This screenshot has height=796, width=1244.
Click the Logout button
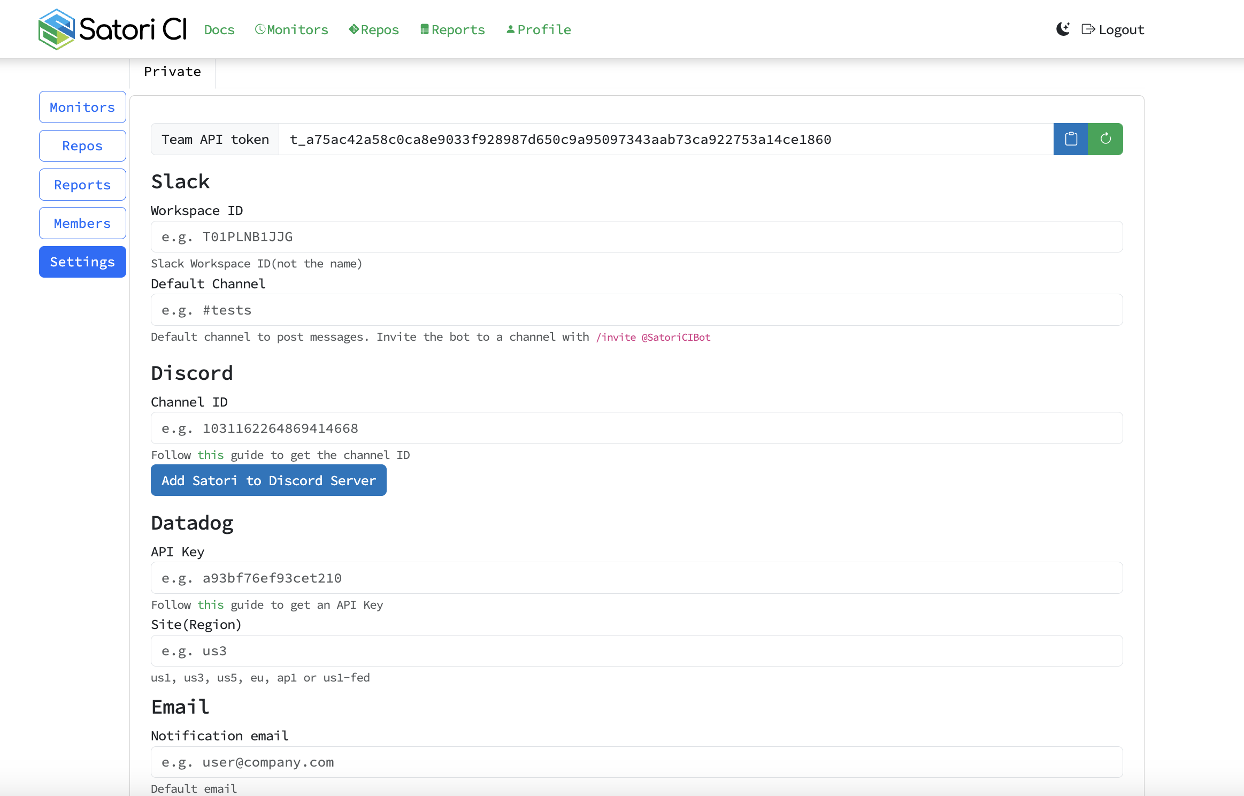tap(1114, 29)
